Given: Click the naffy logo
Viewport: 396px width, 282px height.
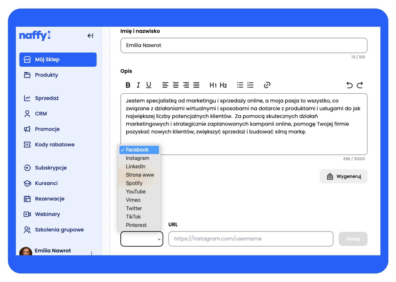Looking at the screenshot, I should 35,36.
